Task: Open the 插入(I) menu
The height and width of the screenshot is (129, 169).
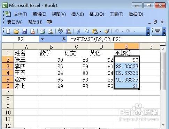Action: pyautogui.click(x=77, y=14)
